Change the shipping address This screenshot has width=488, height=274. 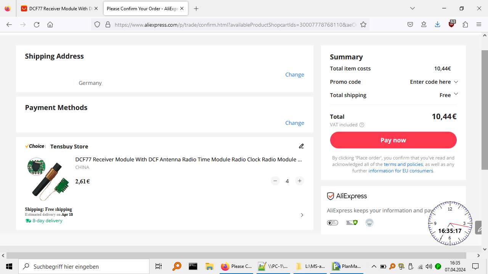click(294, 75)
